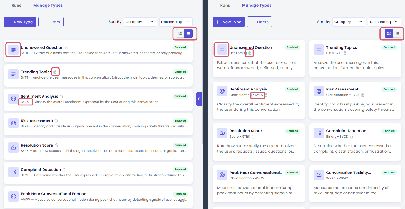Open Filters in right panel

pos(260,22)
